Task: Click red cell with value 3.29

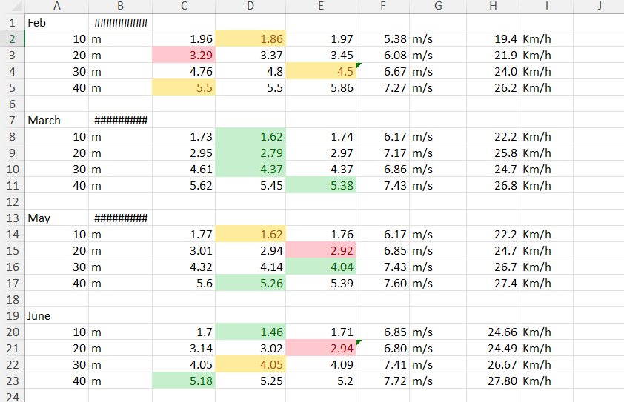Action: pyautogui.click(x=184, y=55)
